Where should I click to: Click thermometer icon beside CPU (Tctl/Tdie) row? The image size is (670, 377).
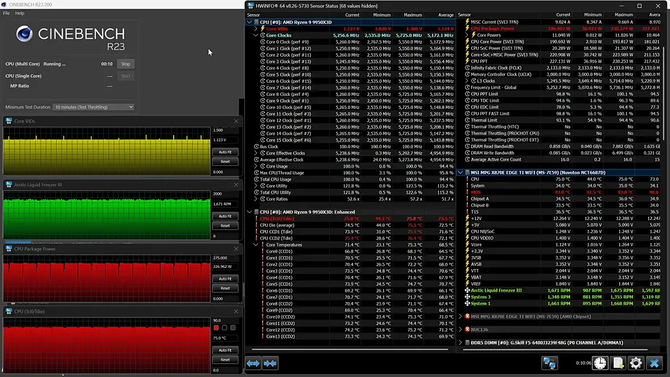257,219
